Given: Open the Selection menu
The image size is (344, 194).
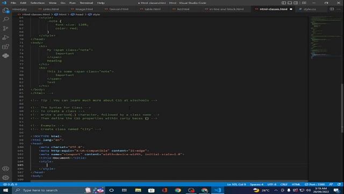Looking at the screenshot, I should pos(37,3).
